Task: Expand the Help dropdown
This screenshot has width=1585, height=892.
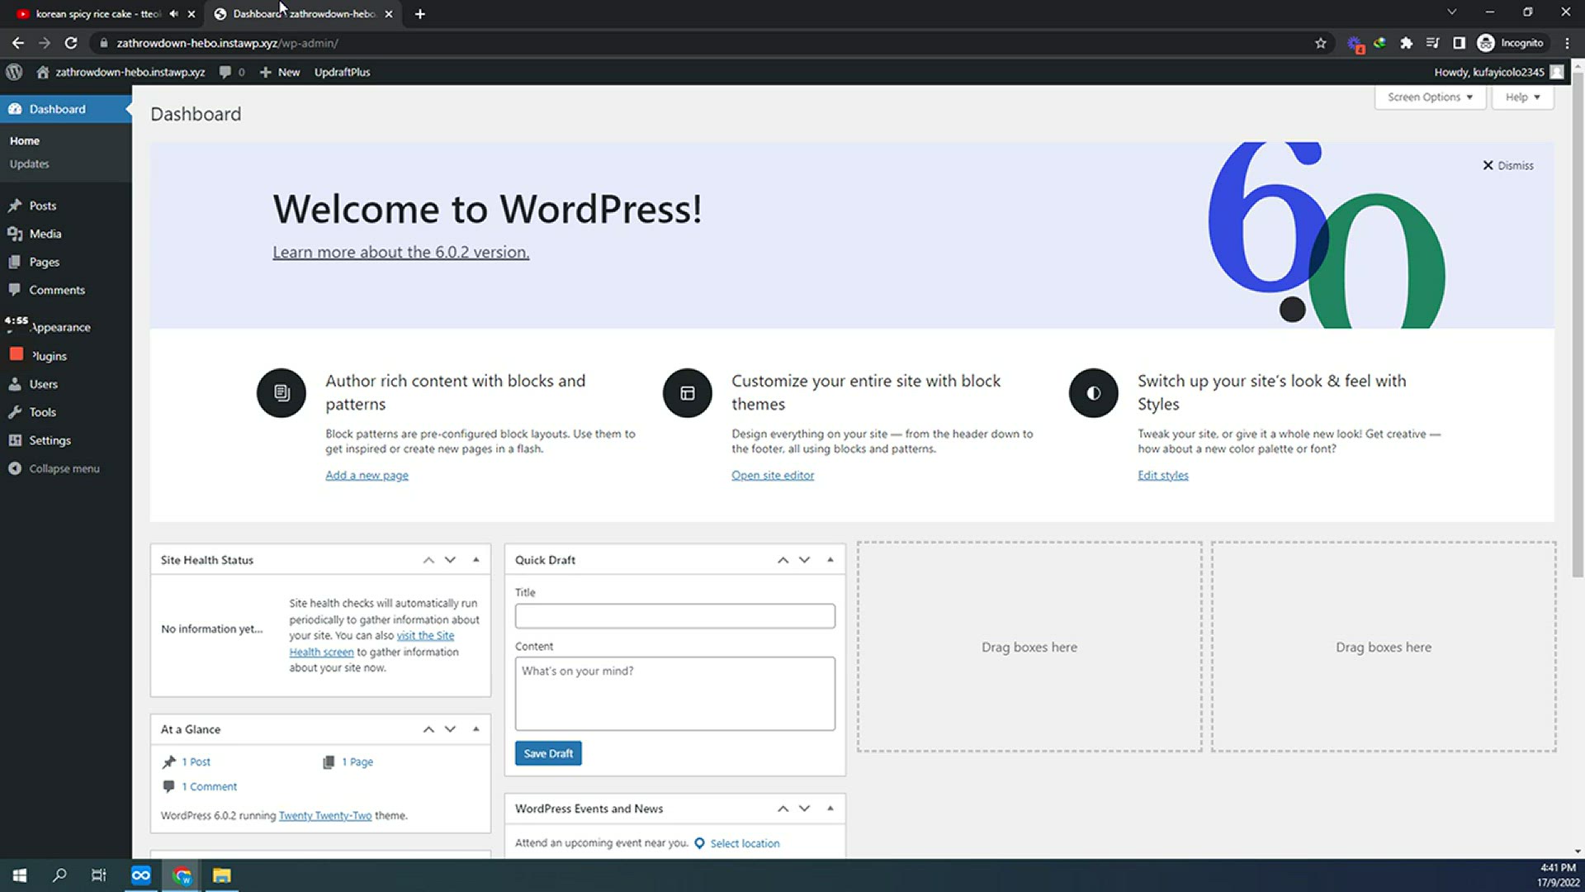Action: [1522, 97]
